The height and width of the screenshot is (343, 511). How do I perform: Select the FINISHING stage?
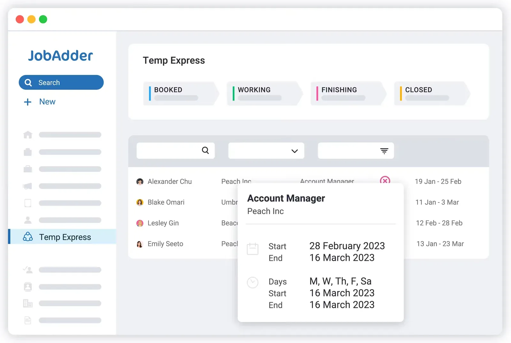click(x=348, y=94)
